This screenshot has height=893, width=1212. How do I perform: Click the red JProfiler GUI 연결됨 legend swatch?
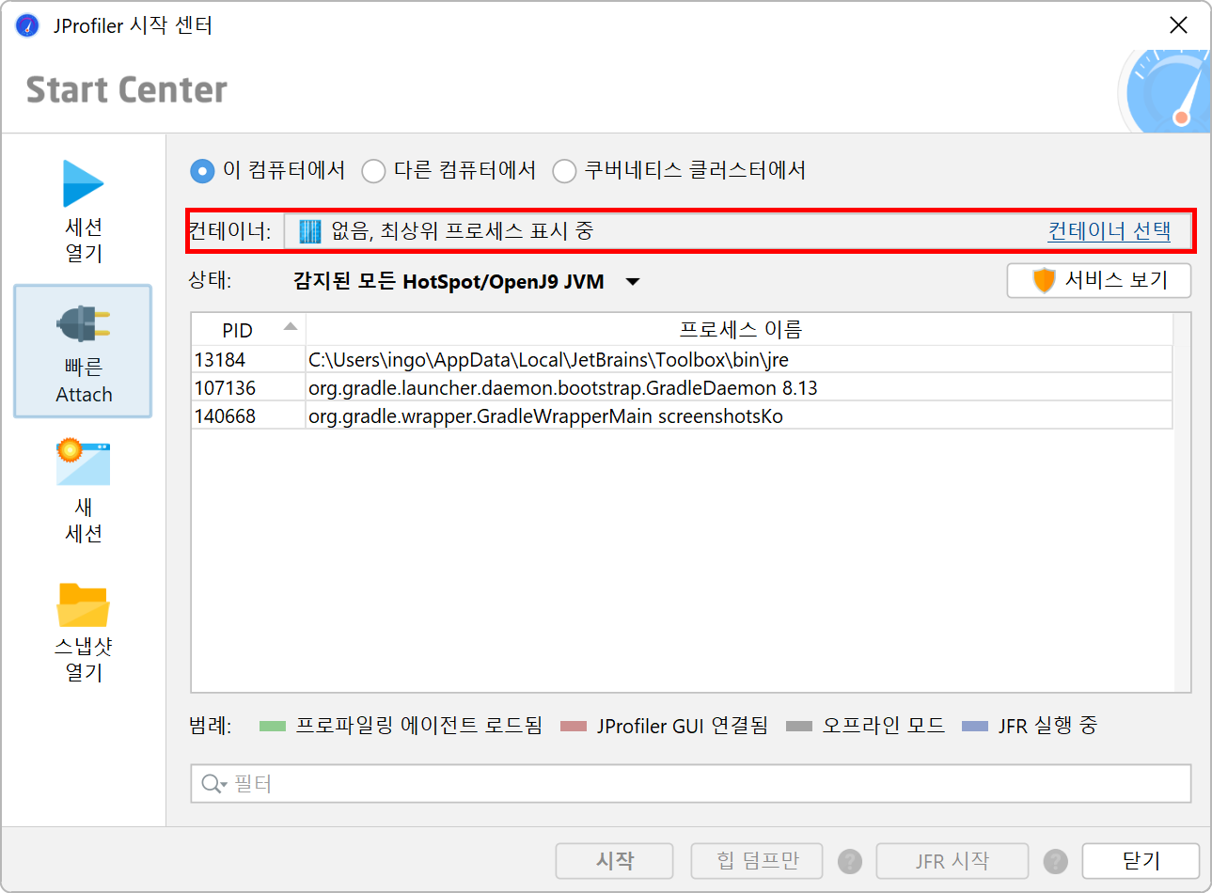click(574, 726)
